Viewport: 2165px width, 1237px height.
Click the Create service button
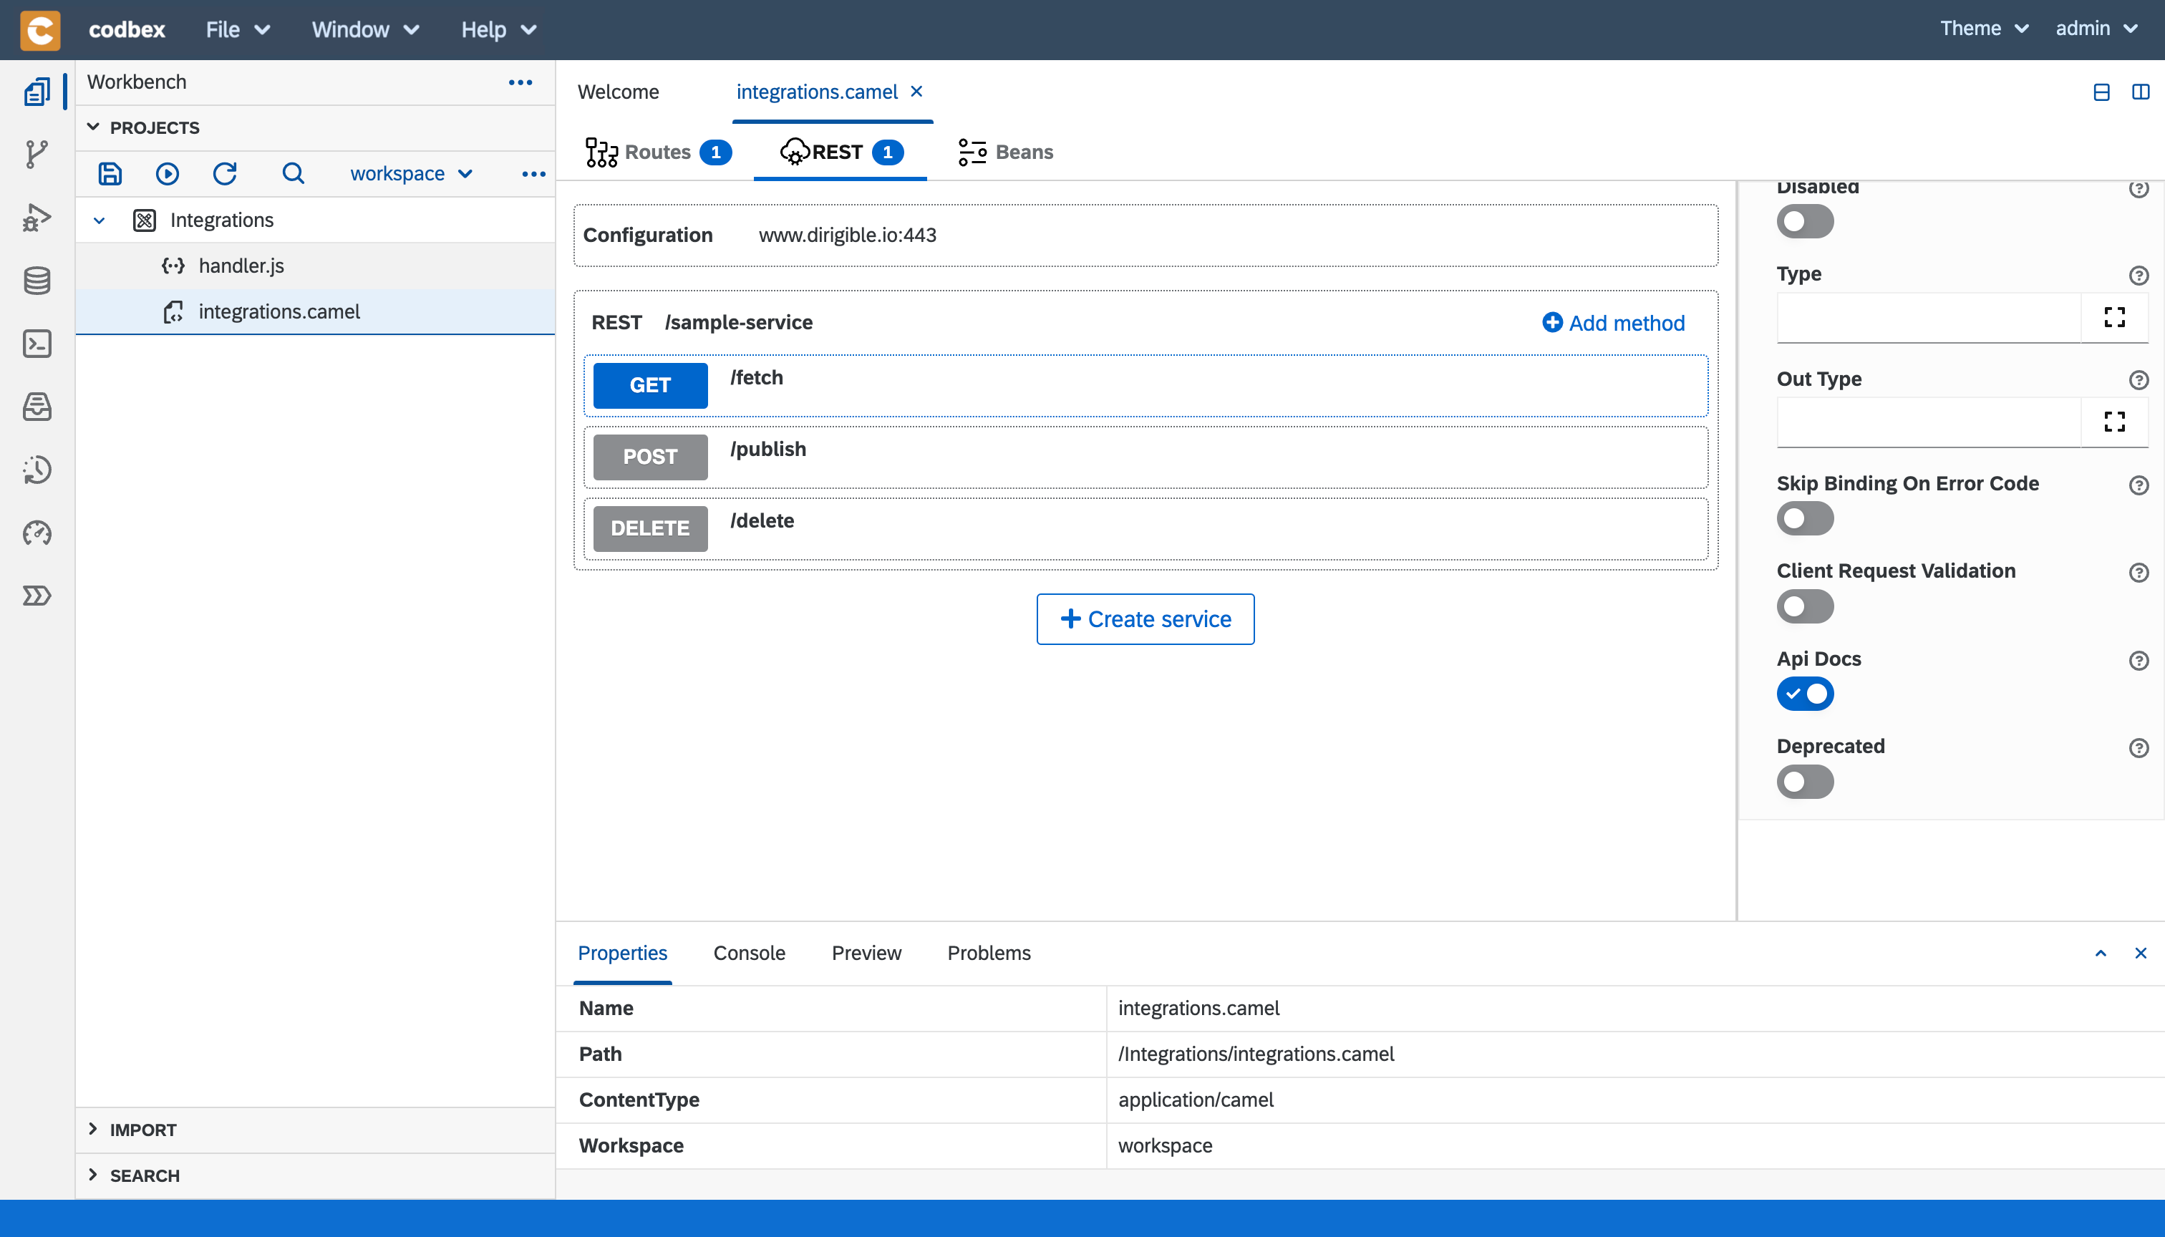[1146, 618]
